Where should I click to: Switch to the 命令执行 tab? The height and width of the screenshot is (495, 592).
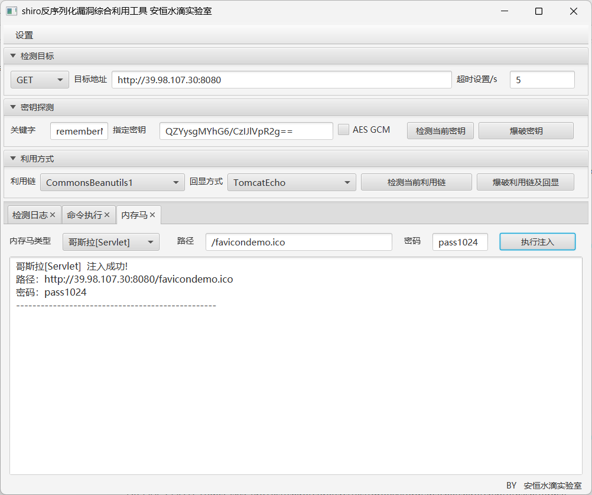(84, 215)
